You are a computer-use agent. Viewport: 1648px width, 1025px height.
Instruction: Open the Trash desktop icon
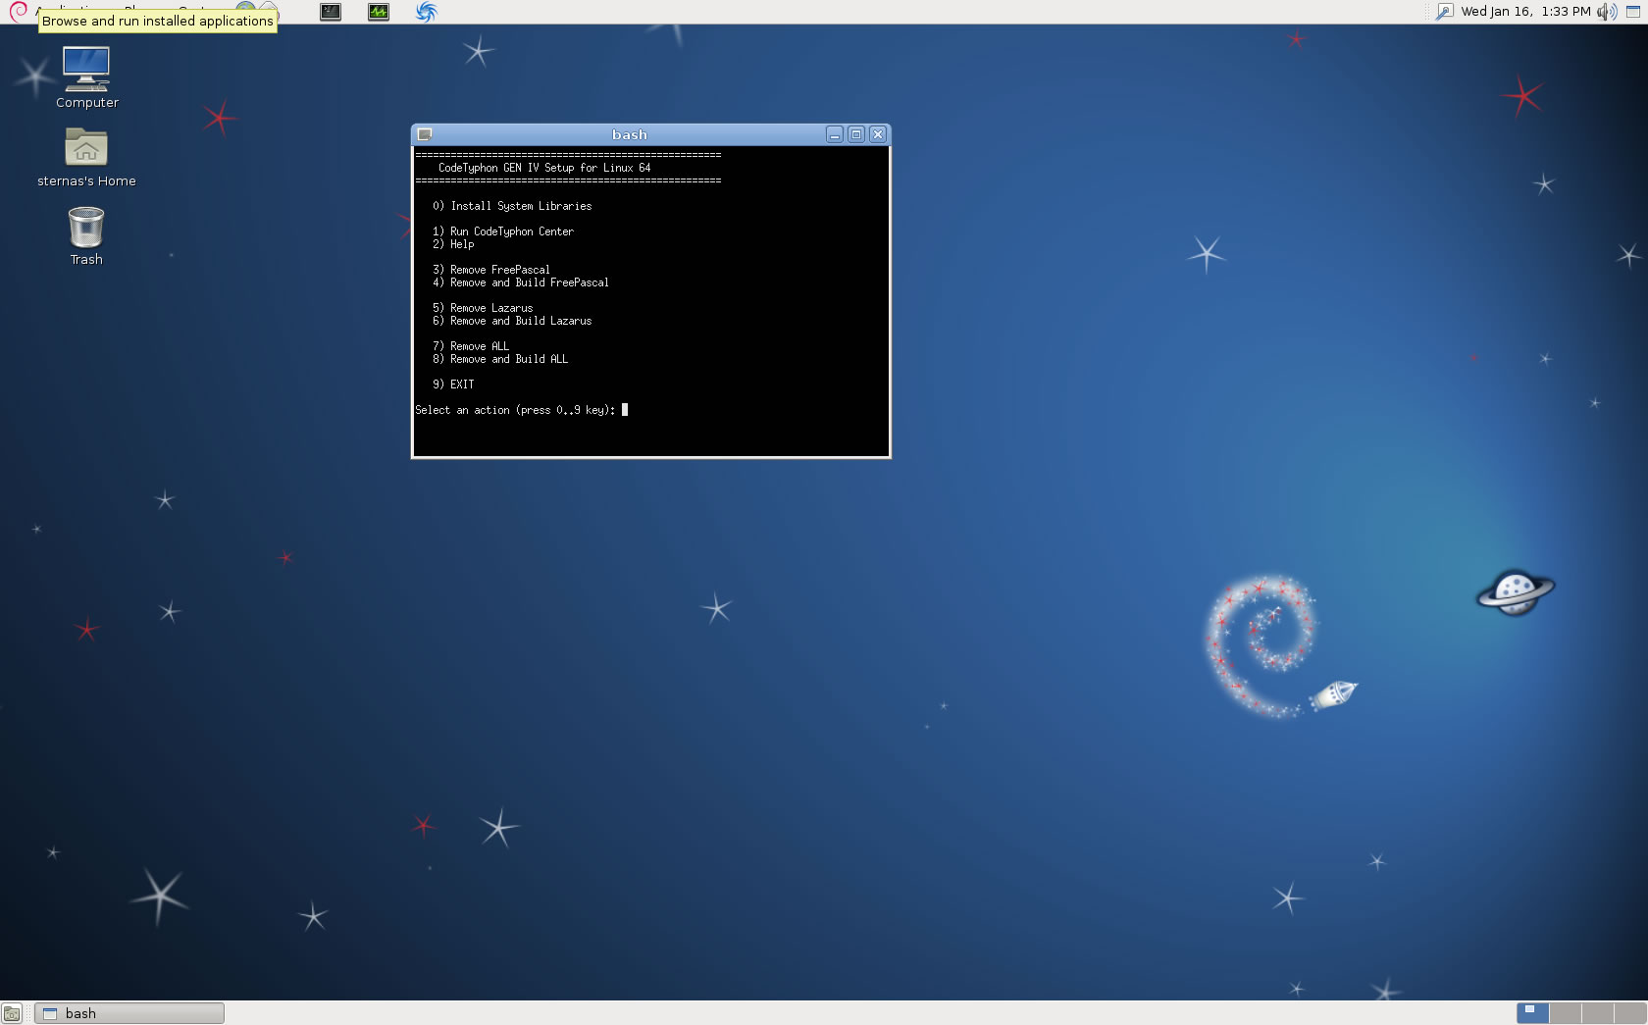[86, 235]
